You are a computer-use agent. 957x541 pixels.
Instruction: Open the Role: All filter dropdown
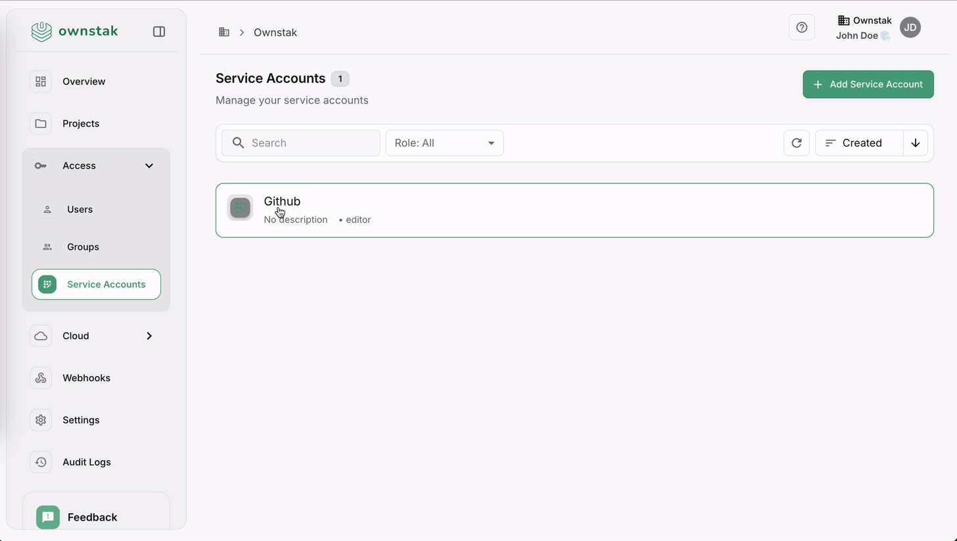pos(444,143)
